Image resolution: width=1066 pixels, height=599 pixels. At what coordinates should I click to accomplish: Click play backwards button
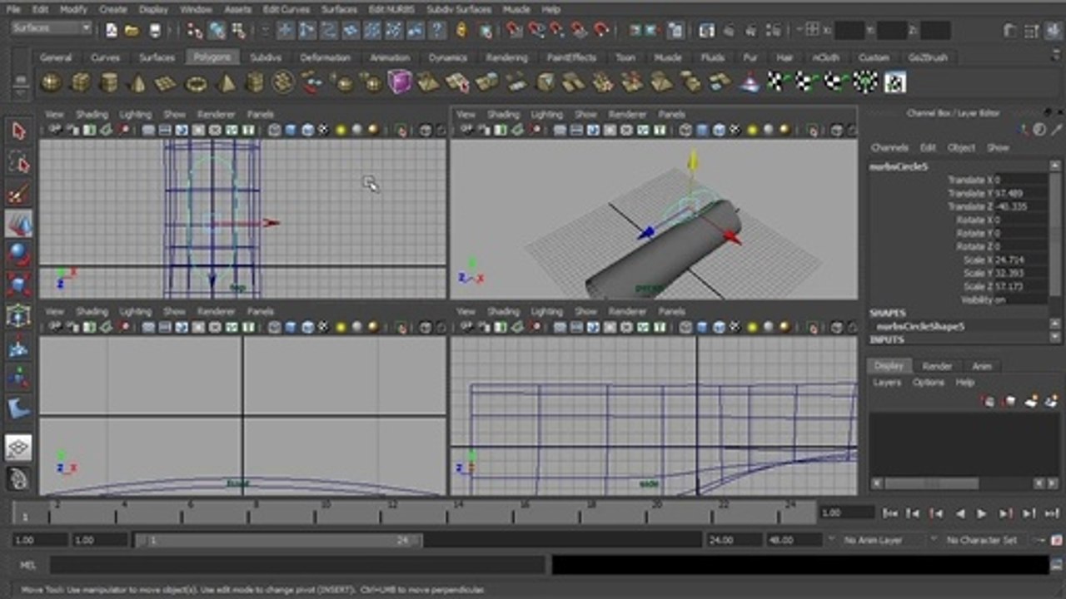(x=959, y=513)
